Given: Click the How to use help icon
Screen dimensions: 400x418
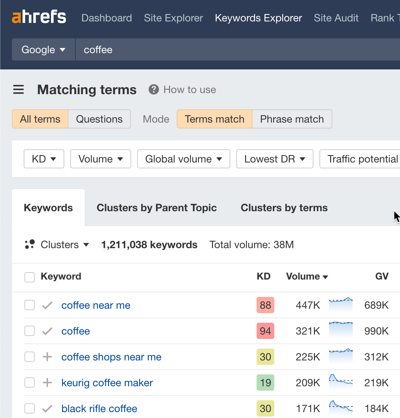Looking at the screenshot, I should [153, 89].
